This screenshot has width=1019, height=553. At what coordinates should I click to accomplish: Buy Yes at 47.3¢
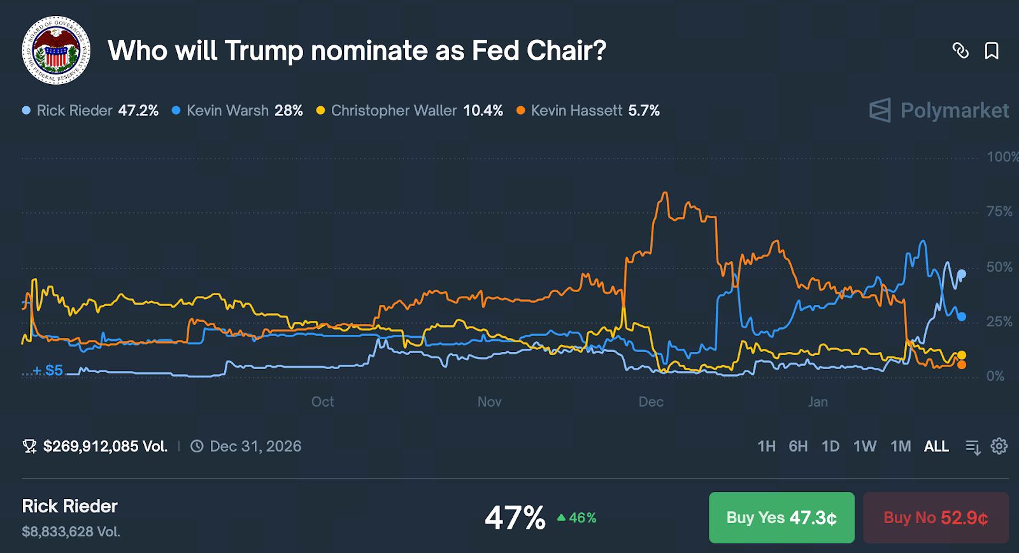[x=781, y=517]
